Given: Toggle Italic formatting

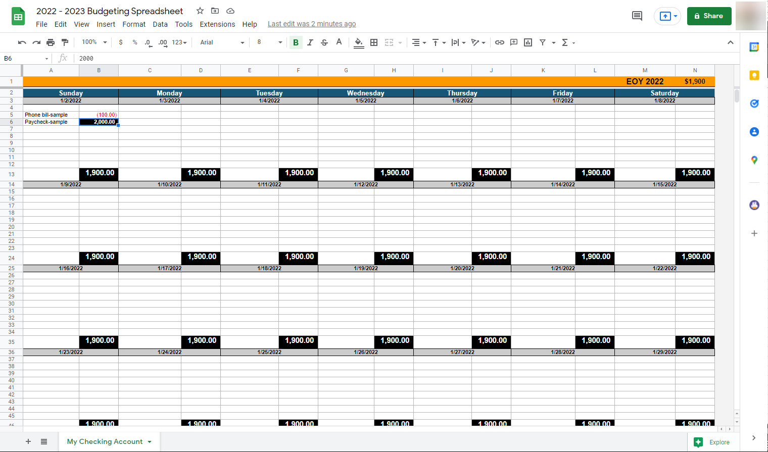Looking at the screenshot, I should click(310, 42).
